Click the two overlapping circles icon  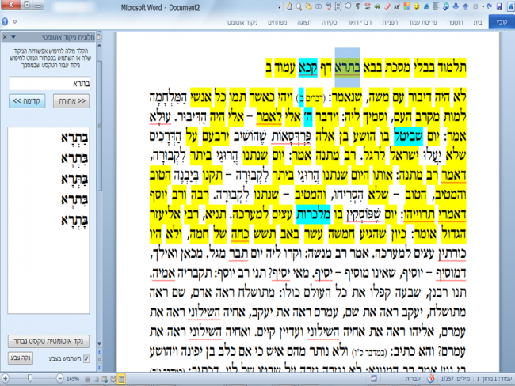point(319,6)
